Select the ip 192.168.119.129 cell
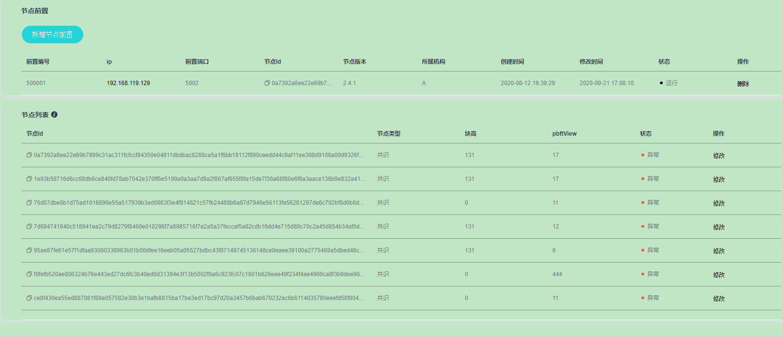This screenshot has width=783, height=337. pos(128,83)
